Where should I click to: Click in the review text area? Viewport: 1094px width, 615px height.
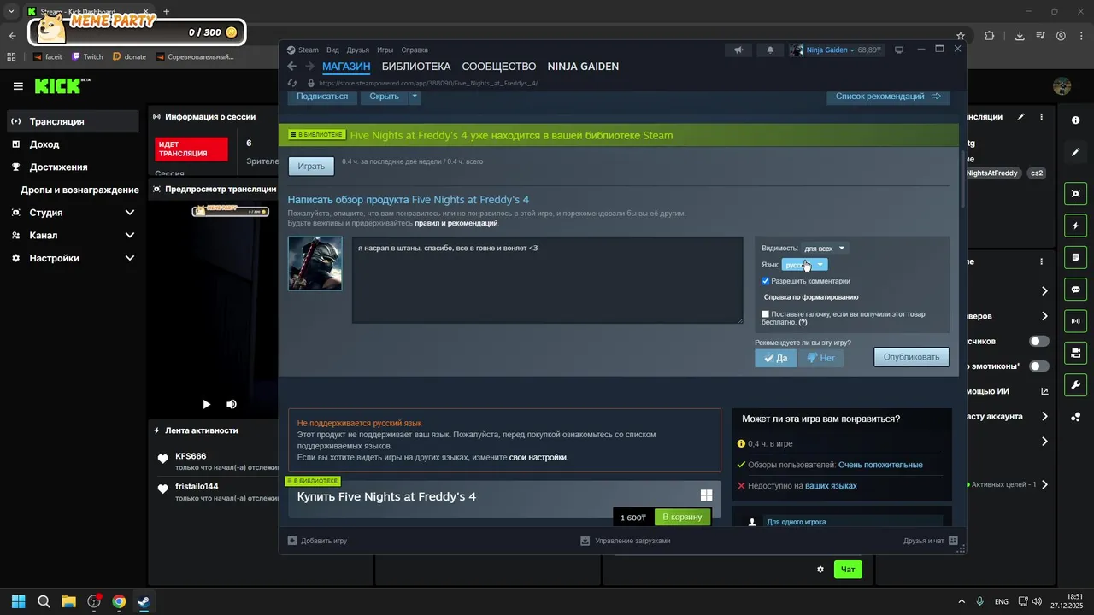(547, 280)
